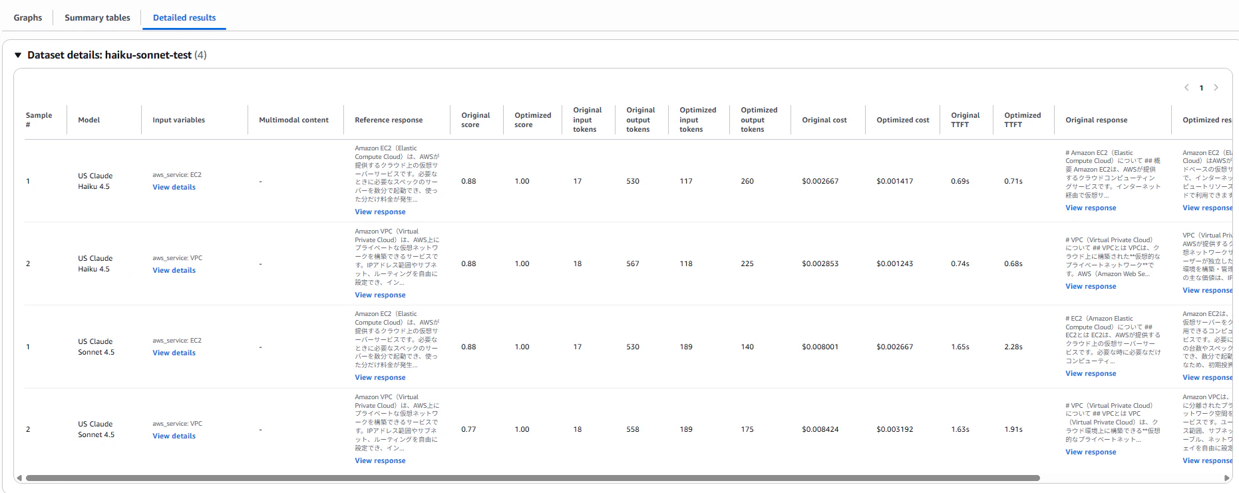Image resolution: width=1239 pixels, height=493 pixels.
Task: View original response for Haiku 4.5 VPC row
Action: pyautogui.click(x=1091, y=286)
